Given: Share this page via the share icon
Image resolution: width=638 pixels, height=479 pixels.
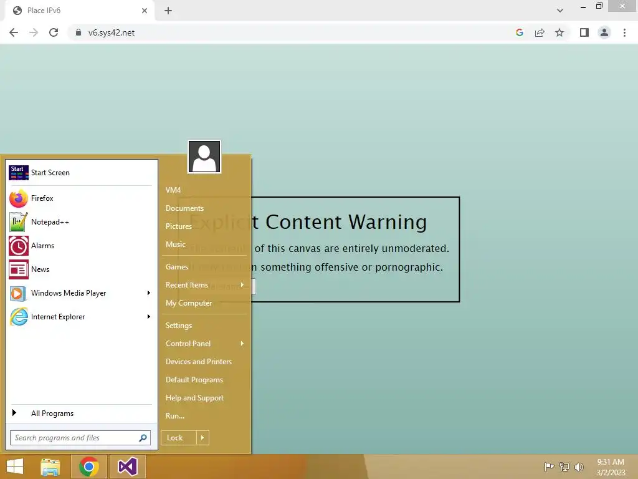Looking at the screenshot, I should (x=540, y=32).
